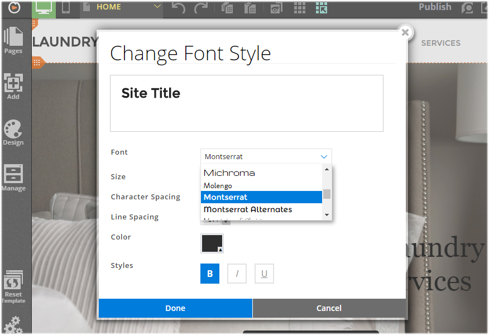Open the text color swatch
489x335 pixels.
pyautogui.click(x=212, y=243)
